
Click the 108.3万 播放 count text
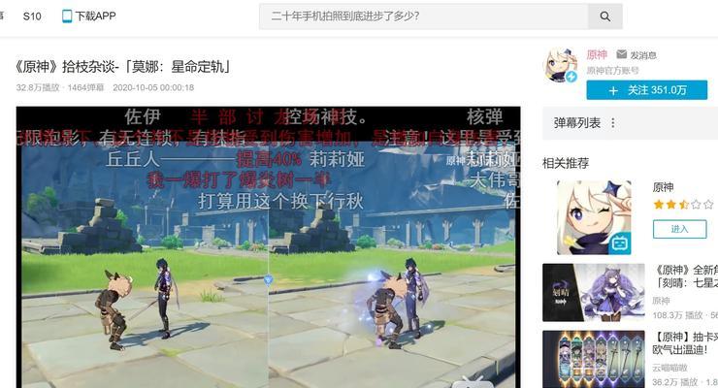click(x=677, y=315)
